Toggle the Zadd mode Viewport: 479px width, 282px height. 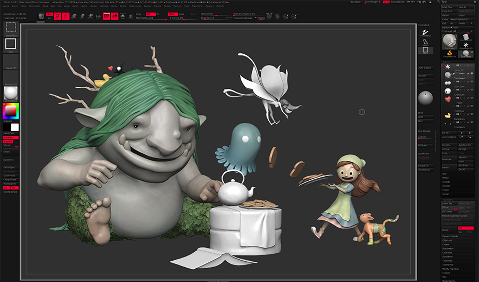click(x=173, y=14)
